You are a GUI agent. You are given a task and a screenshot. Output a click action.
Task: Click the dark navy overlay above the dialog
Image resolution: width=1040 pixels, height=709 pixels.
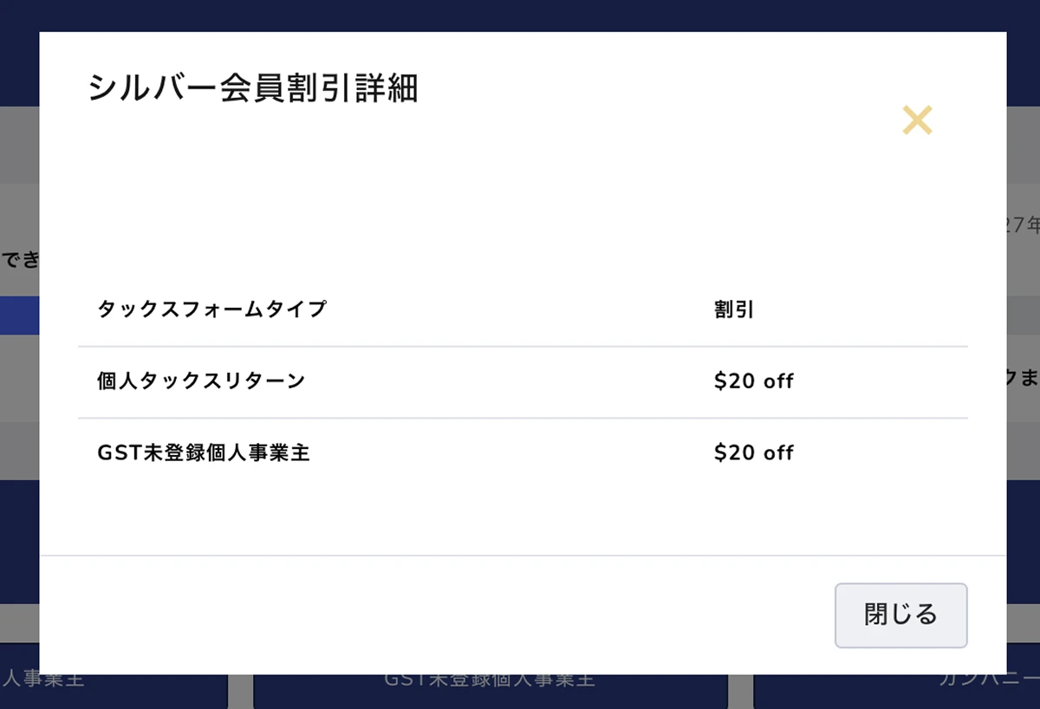520,16
